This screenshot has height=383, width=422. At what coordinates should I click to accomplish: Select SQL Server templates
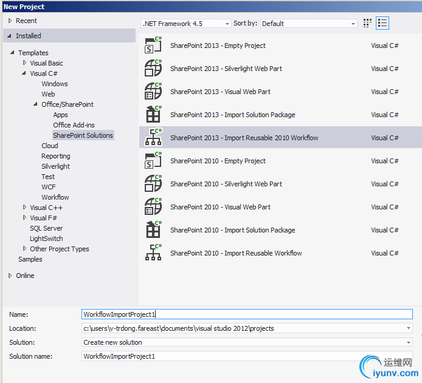pos(46,228)
